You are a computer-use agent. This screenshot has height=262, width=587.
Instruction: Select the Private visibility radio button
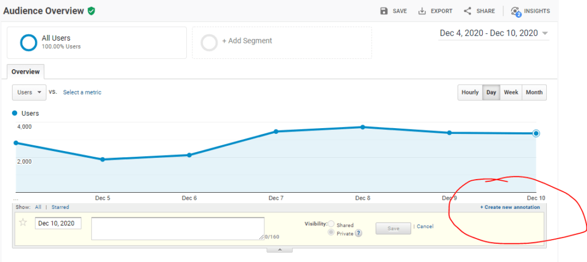(331, 233)
